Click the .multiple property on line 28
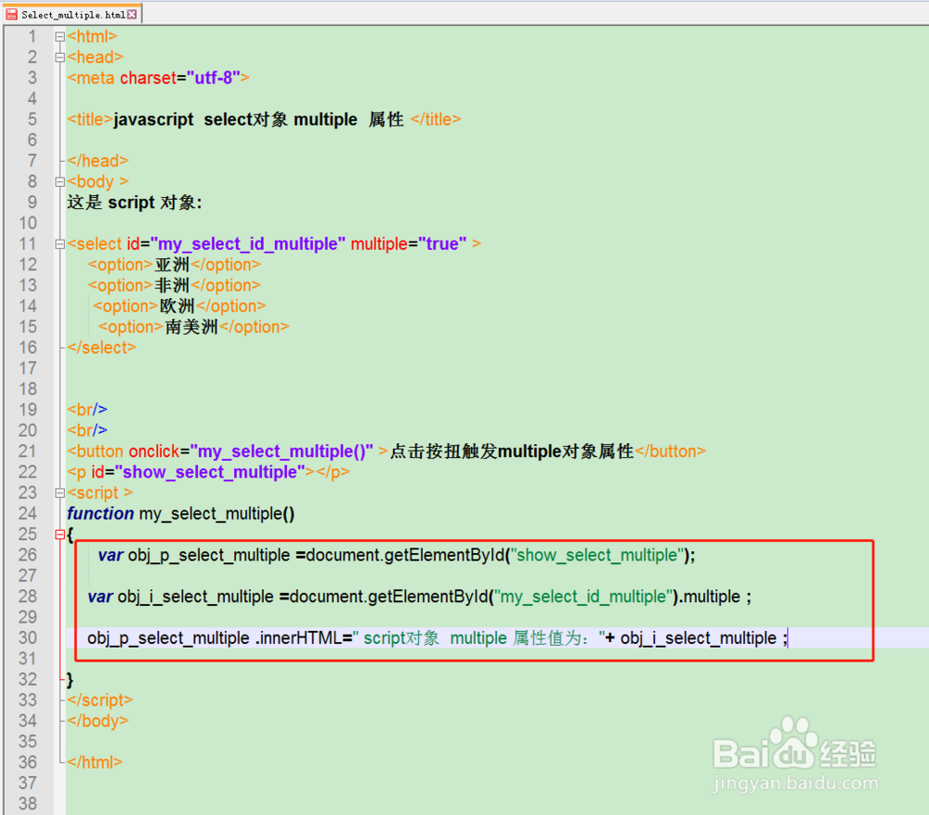Viewport: 929px width, 815px height. [709, 597]
